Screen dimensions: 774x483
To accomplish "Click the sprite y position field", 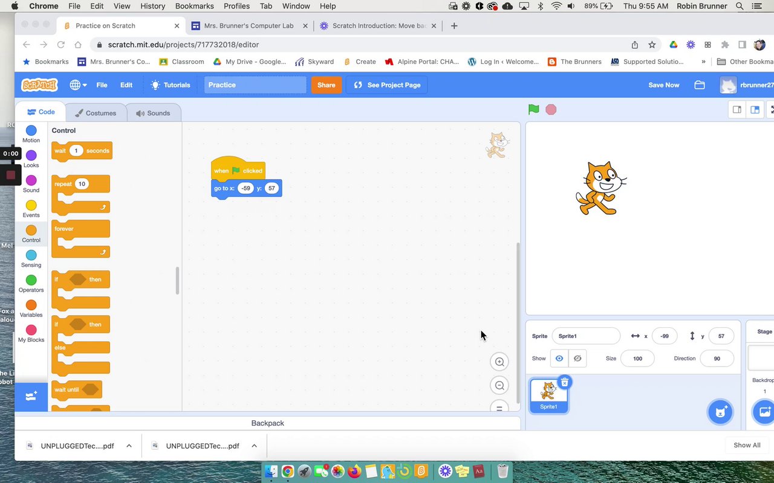I will (721, 336).
